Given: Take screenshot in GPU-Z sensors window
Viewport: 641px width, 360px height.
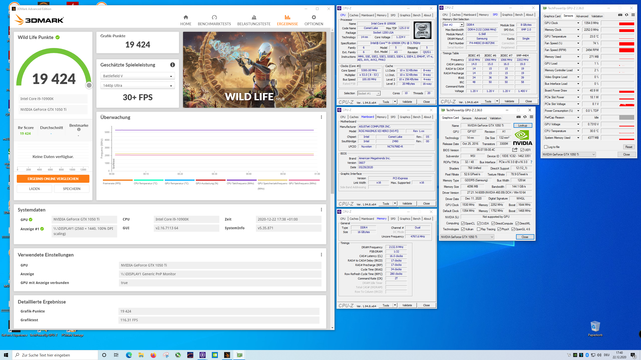Looking at the screenshot, I should point(620,15).
